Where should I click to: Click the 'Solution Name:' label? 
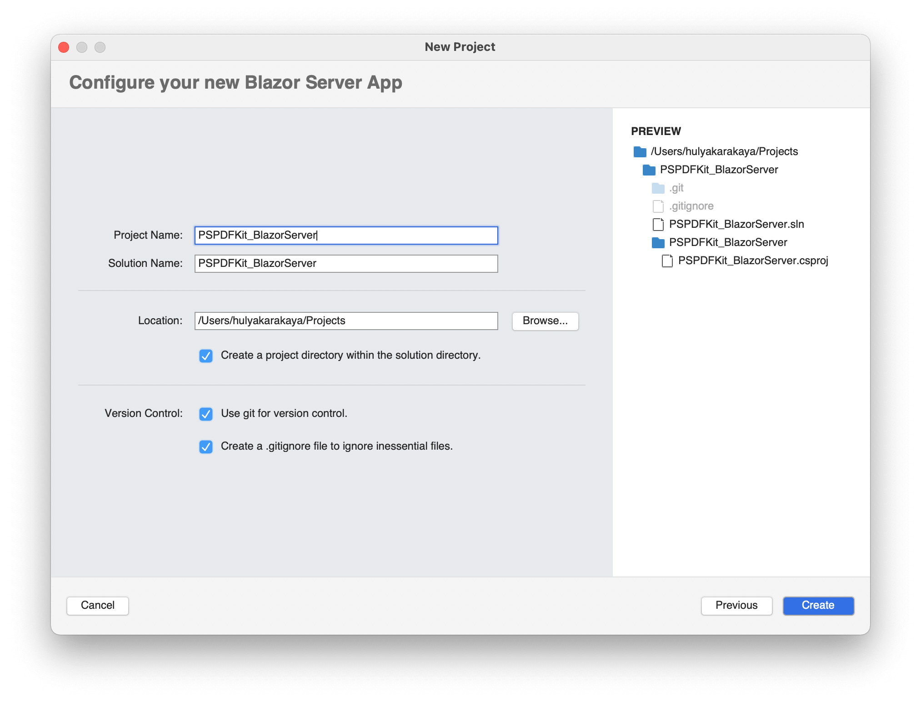(x=145, y=263)
